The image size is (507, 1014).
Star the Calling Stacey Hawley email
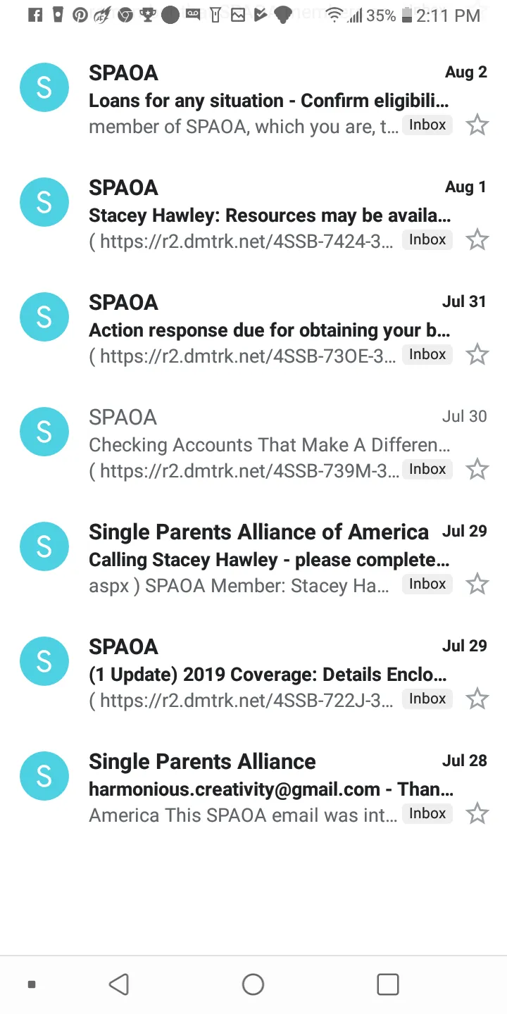coord(477,584)
